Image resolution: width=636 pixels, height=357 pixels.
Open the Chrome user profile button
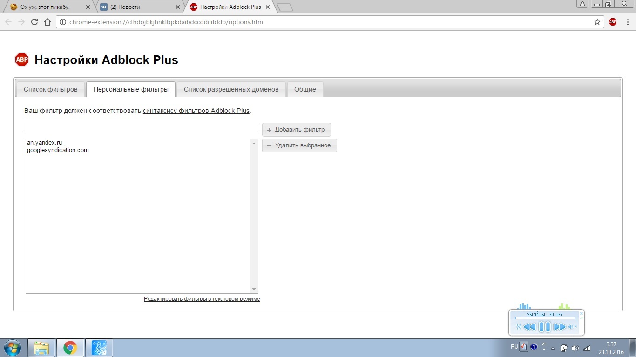[x=582, y=4]
